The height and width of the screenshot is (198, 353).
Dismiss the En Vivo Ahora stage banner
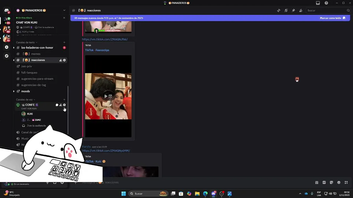[64, 18]
